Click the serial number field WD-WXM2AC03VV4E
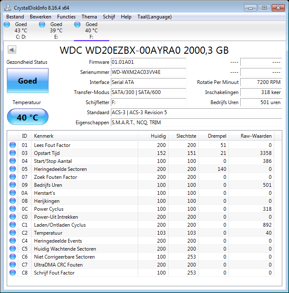The height and width of the screenshot is (293, 289). pyautogui.click(x=148, y=72)
